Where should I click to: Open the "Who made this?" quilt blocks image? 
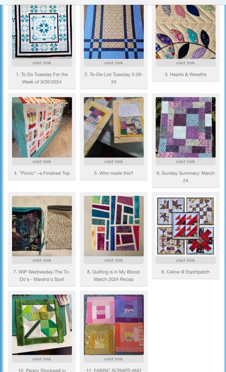(114, 127)
